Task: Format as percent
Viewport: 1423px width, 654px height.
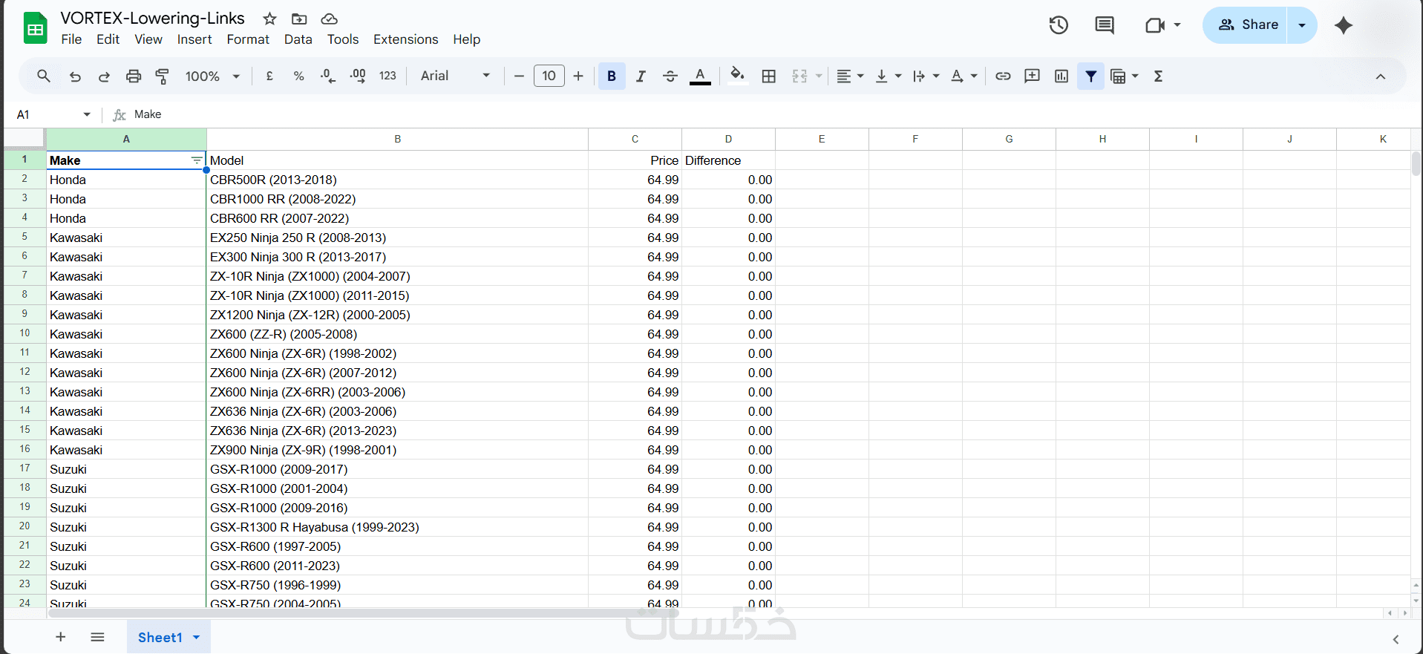Action: pyautogui.click(x=298, y=76)
